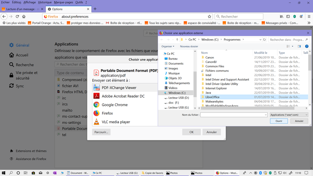Open the Document - W... taskbar item
Screen dimensions: 313x176
pos(78,173)
